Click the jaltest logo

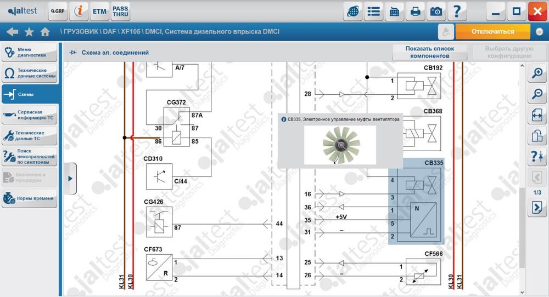point(23,11)
